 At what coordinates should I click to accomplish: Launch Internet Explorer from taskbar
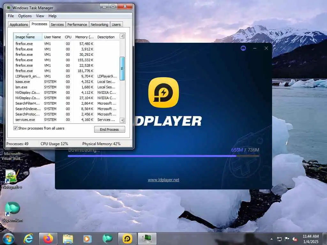click(x=28, y=239)
